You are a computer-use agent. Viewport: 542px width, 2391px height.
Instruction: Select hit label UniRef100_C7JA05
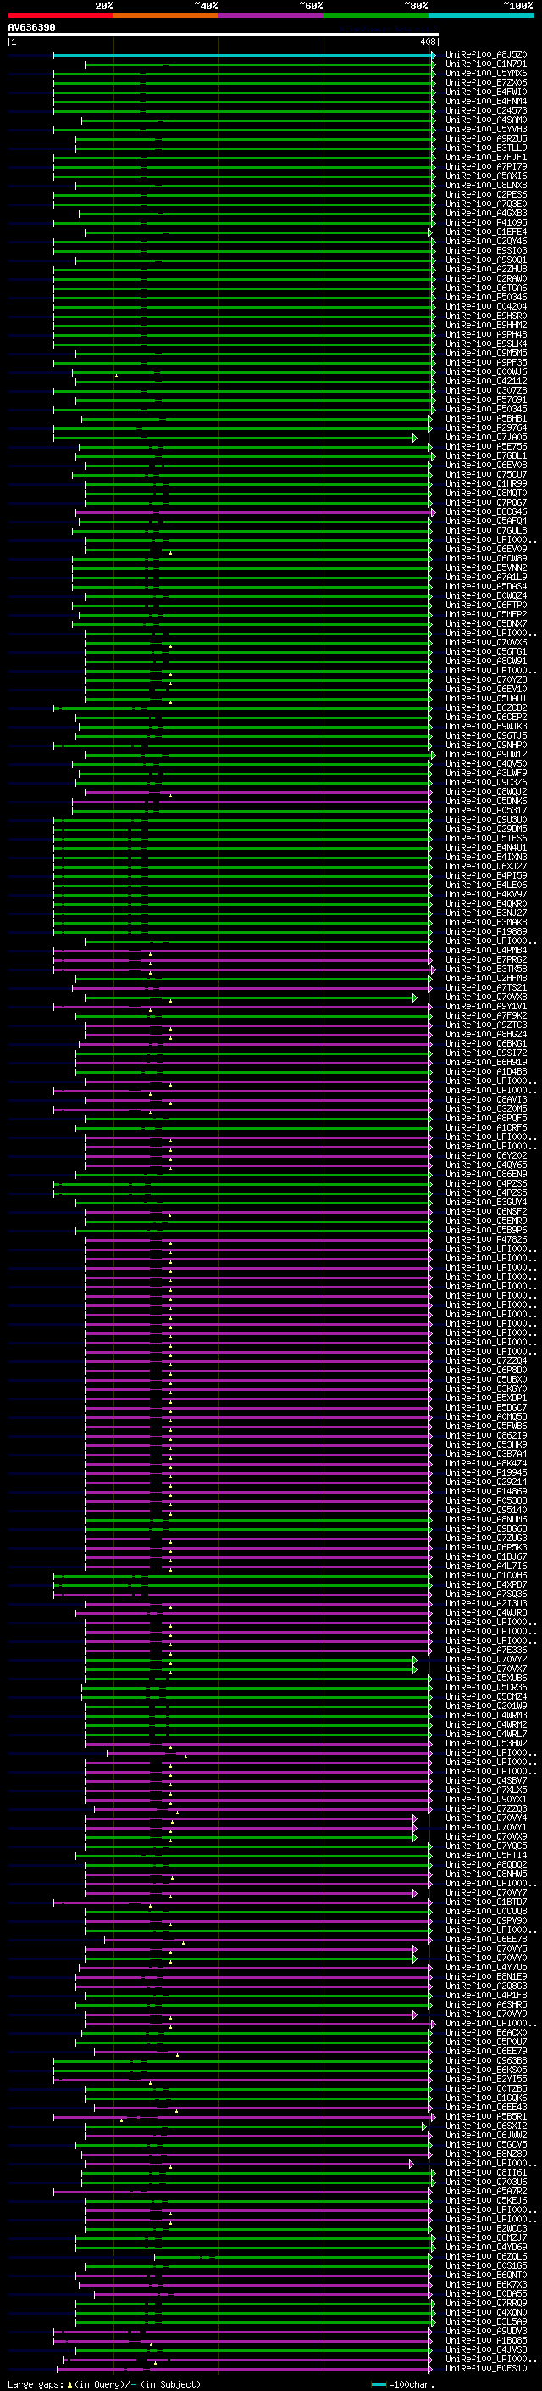point(486,437)
